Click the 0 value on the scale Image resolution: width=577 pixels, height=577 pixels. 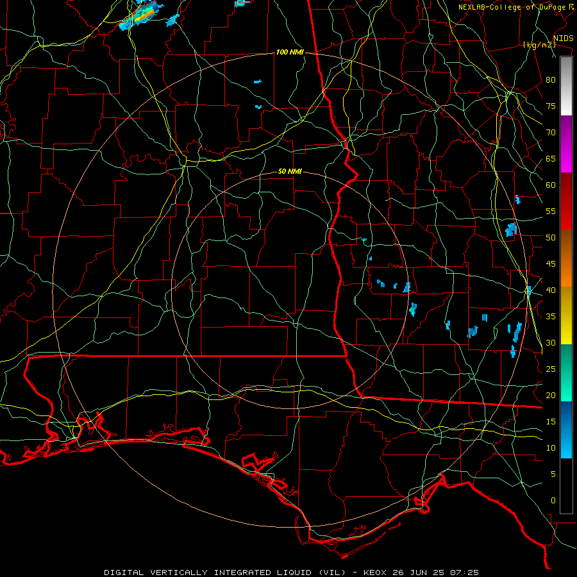coord(553,501)
